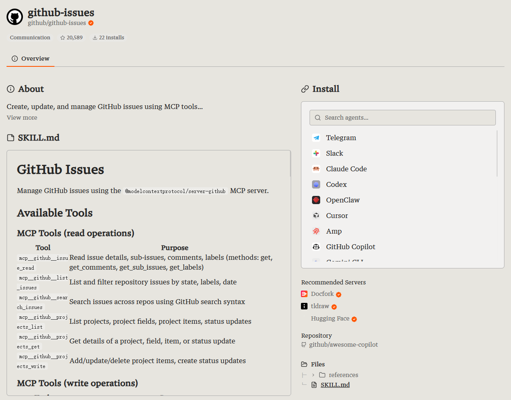
Task: Click the agents list scrollbar
Action: click(x=497, y=153)
